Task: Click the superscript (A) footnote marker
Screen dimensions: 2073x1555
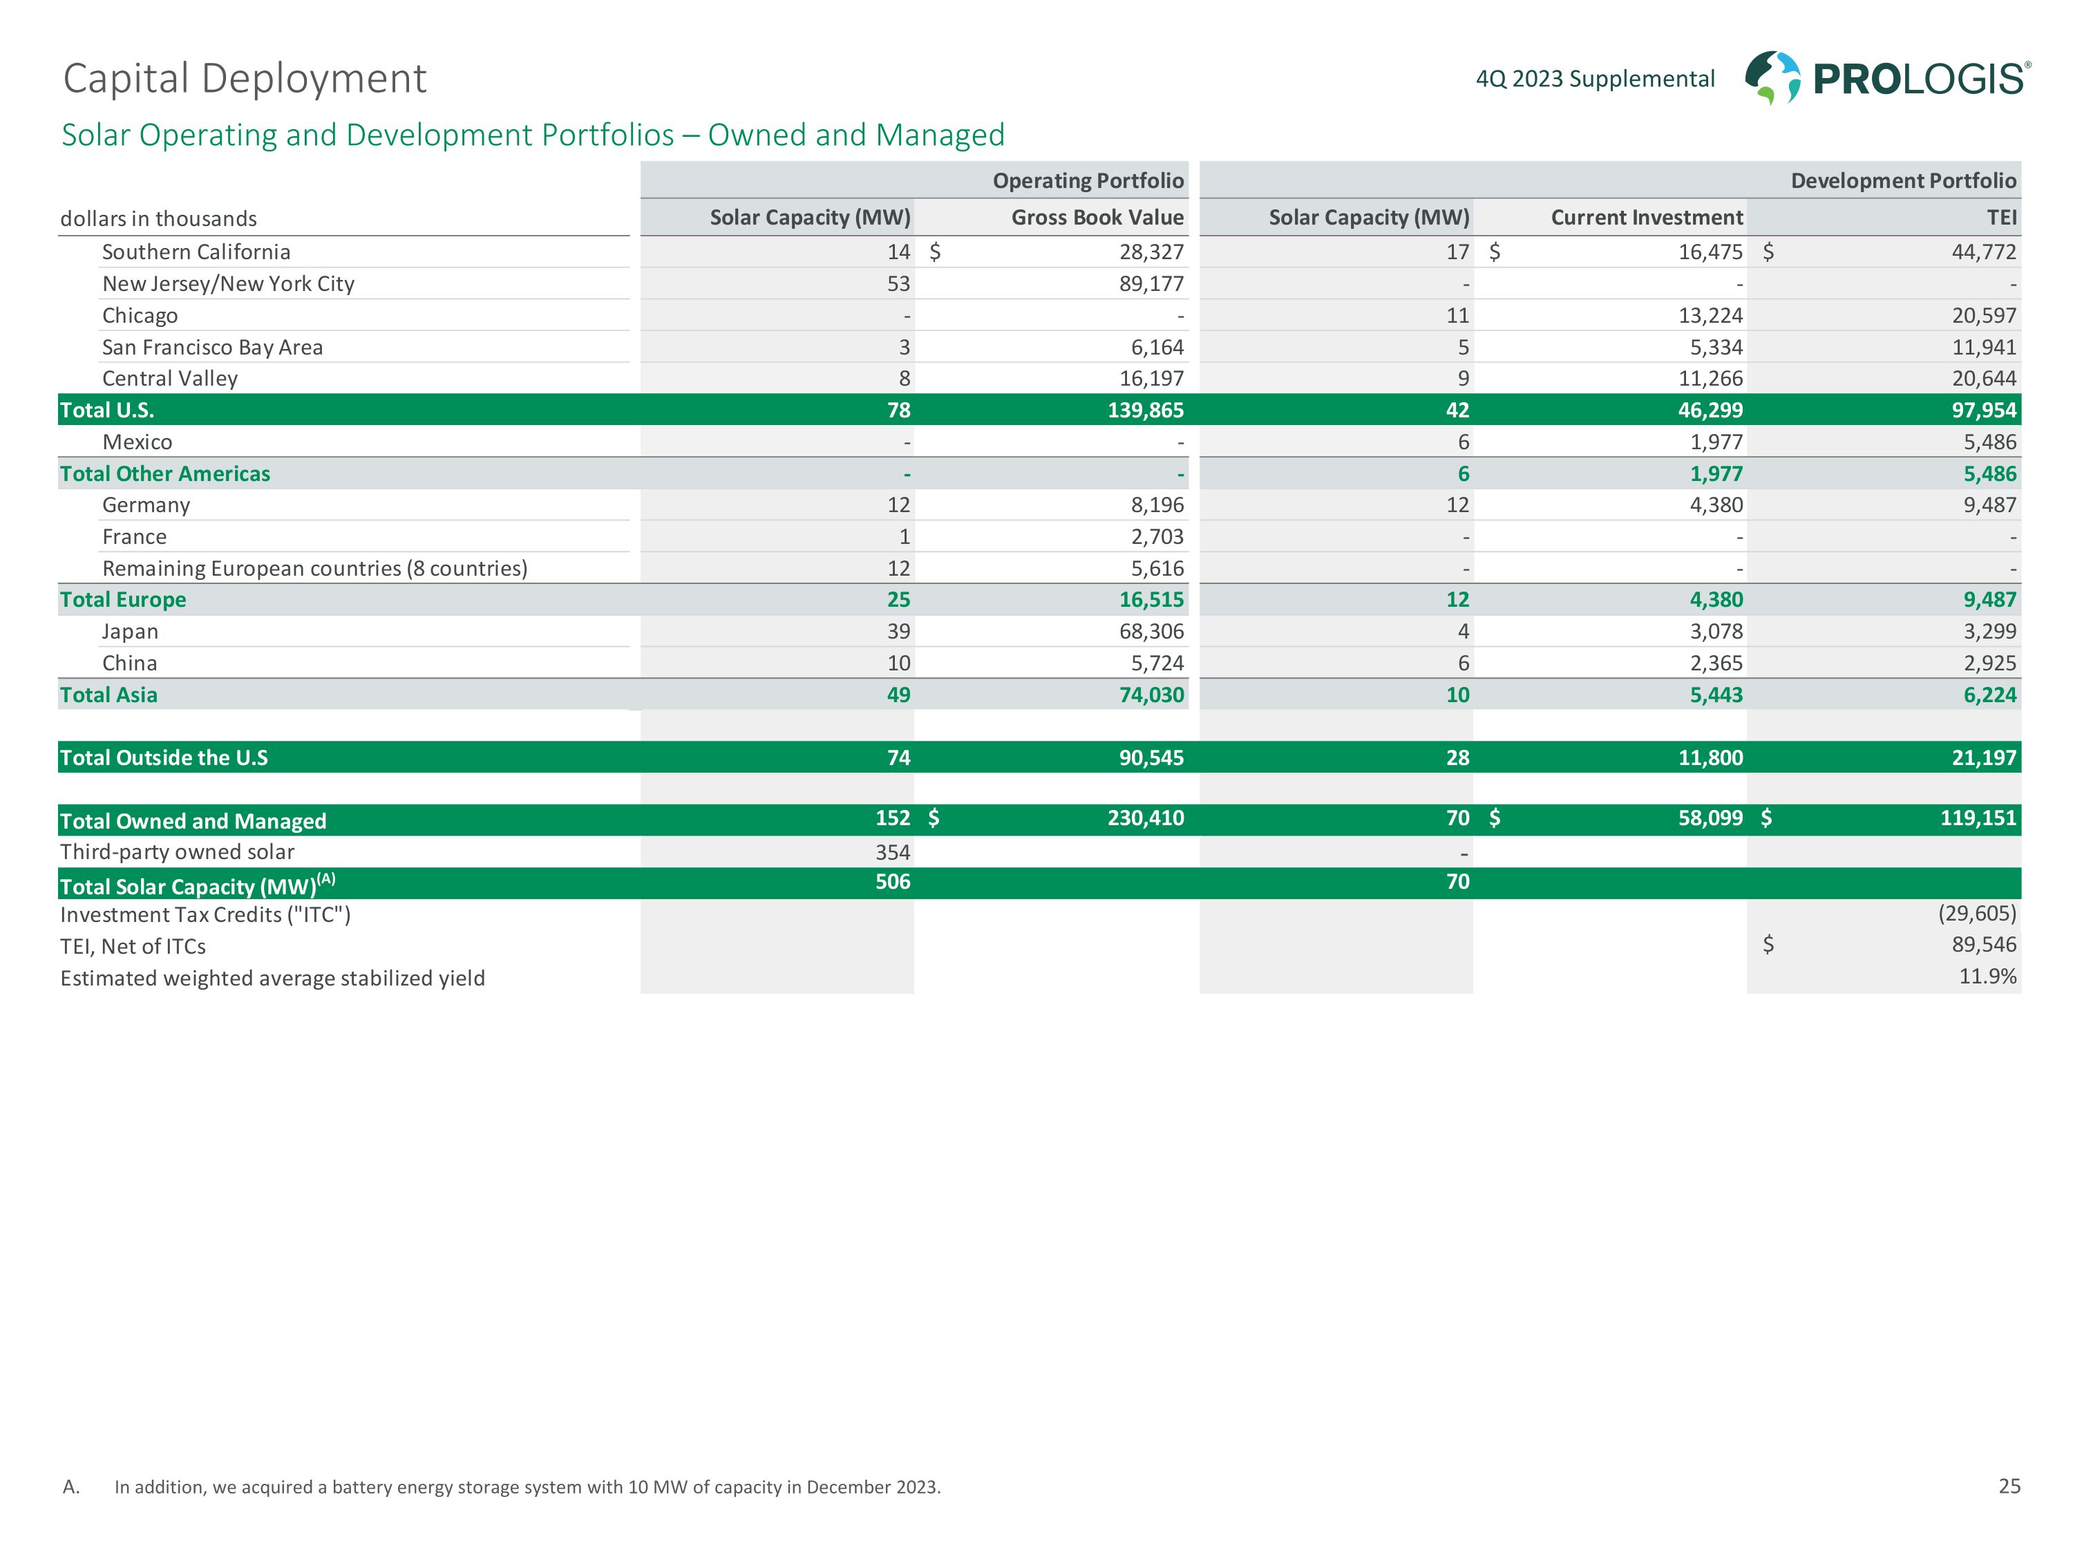Action: [326, 878]
